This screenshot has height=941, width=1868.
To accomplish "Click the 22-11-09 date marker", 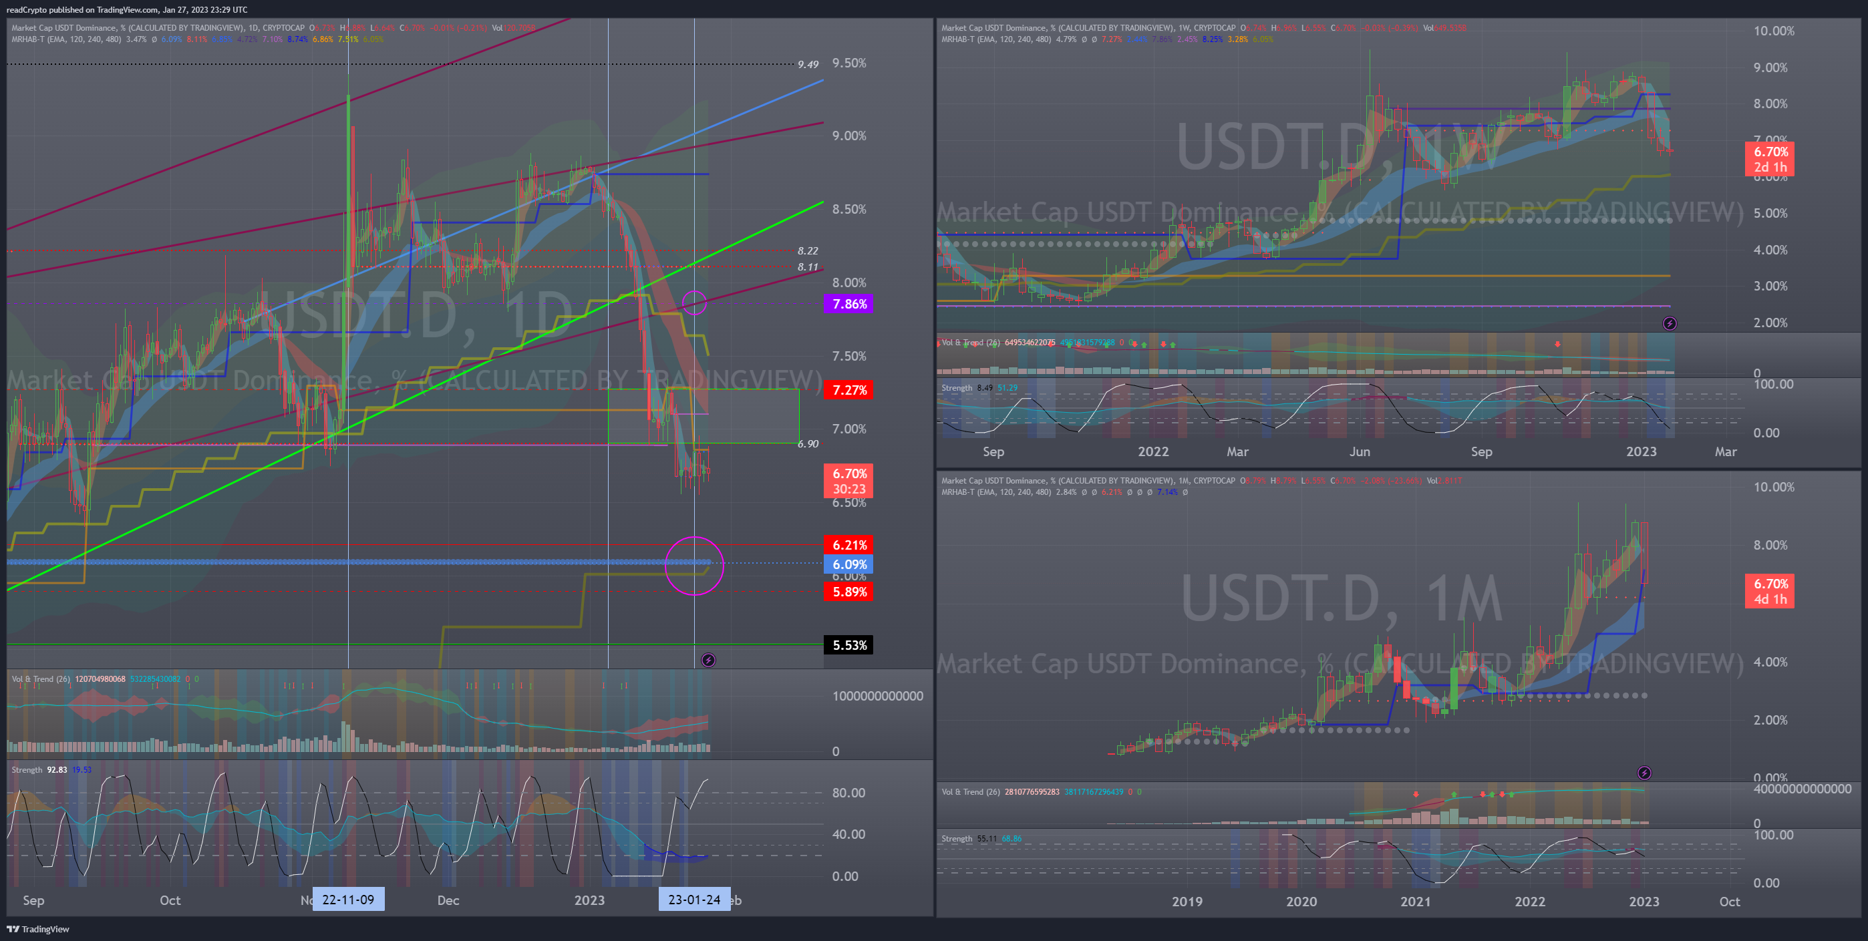I will [x=348, y=899].
